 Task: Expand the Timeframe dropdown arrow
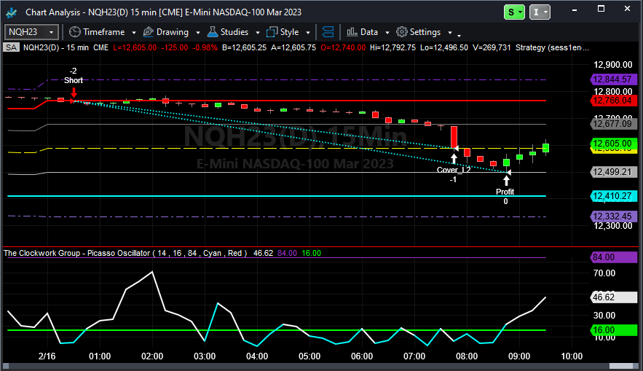click(x=134, y=32)
